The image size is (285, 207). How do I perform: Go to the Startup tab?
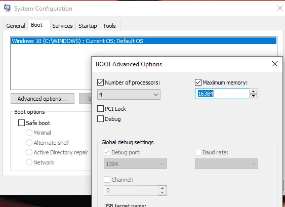coord(88,26)
